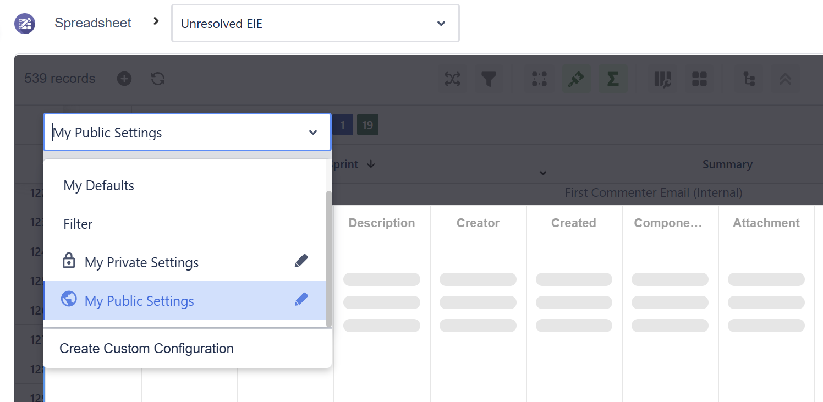Image resolution: width=823 pixels, height=402 pixels.
Task: Click the four-square grid view icon
Action: [x=699, y=79]
